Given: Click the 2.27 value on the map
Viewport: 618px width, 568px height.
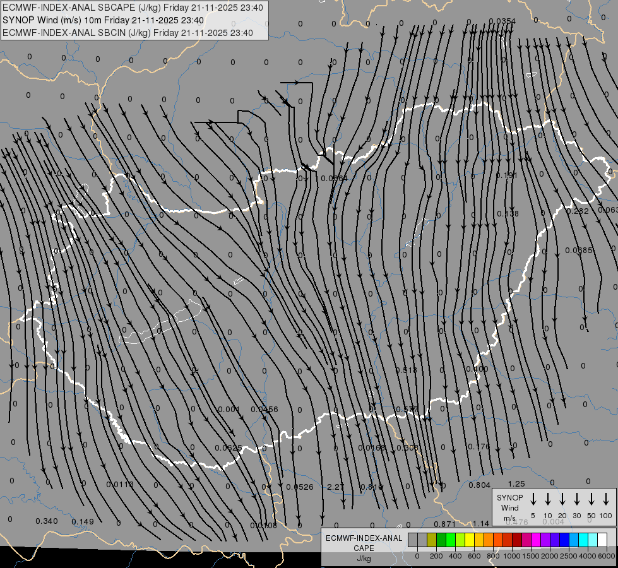Looking at the screenshot, I should tap(336, 487).
